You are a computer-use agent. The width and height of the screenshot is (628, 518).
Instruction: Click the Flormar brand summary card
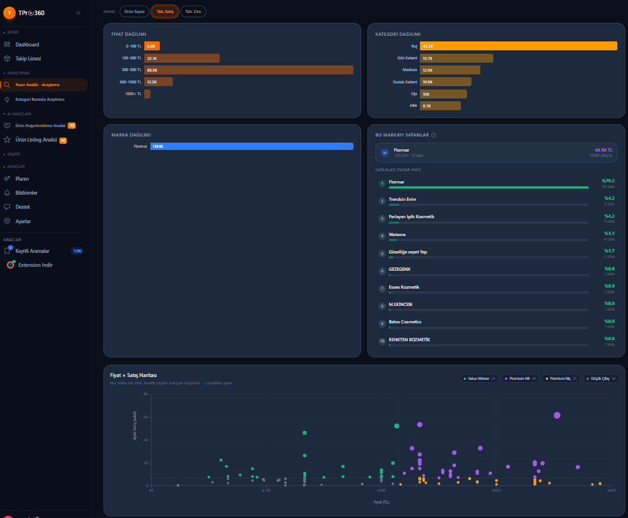click(496, 153)
